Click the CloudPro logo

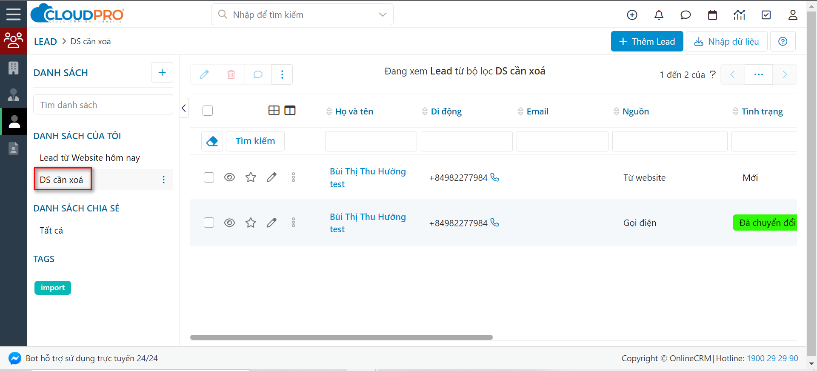click(77, 13)
